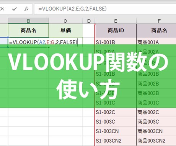Click the Enter checkmark formula bar icon
176x146 pixels.
pyautogui.click(x=15, y=9)
